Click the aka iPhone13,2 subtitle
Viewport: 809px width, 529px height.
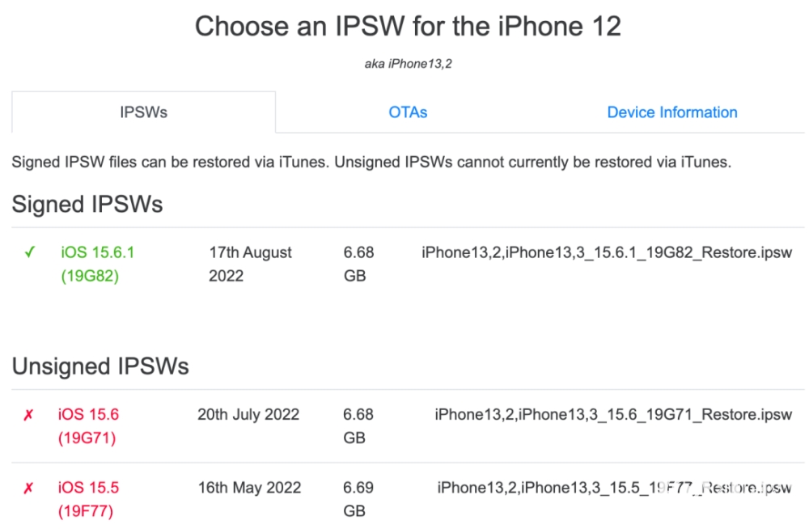point(408,64)
